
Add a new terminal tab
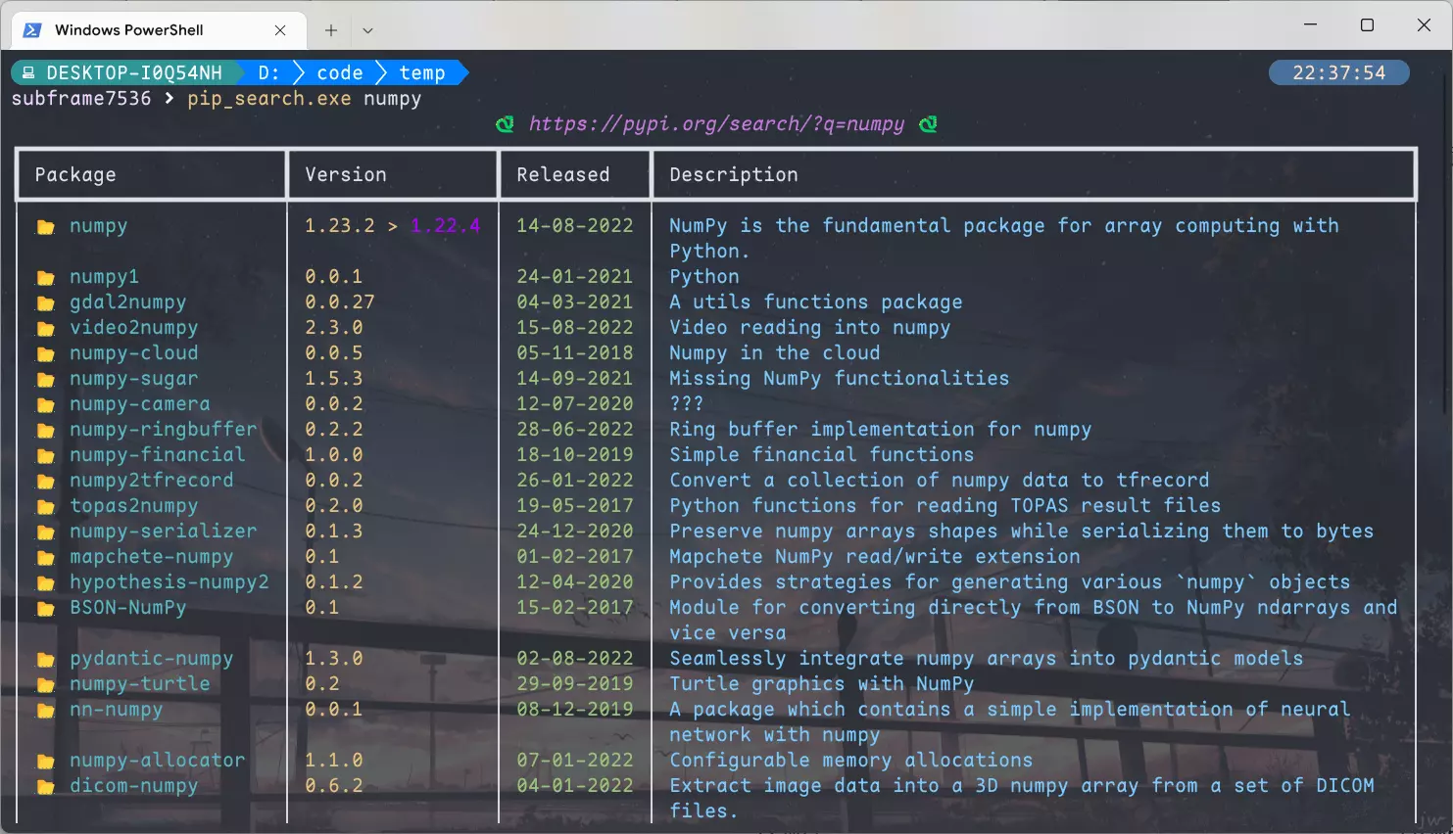pos(331,30)
